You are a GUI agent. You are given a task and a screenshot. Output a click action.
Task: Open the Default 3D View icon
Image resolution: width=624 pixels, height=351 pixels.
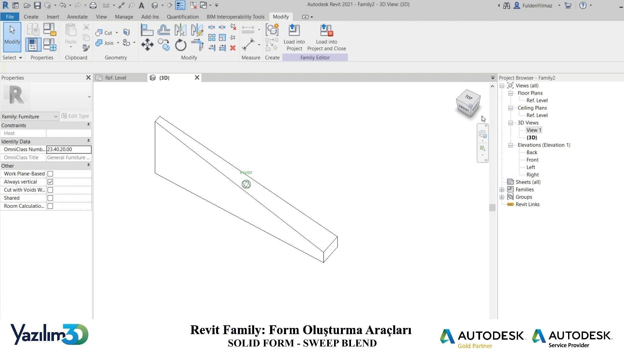[x=155, y=5]
